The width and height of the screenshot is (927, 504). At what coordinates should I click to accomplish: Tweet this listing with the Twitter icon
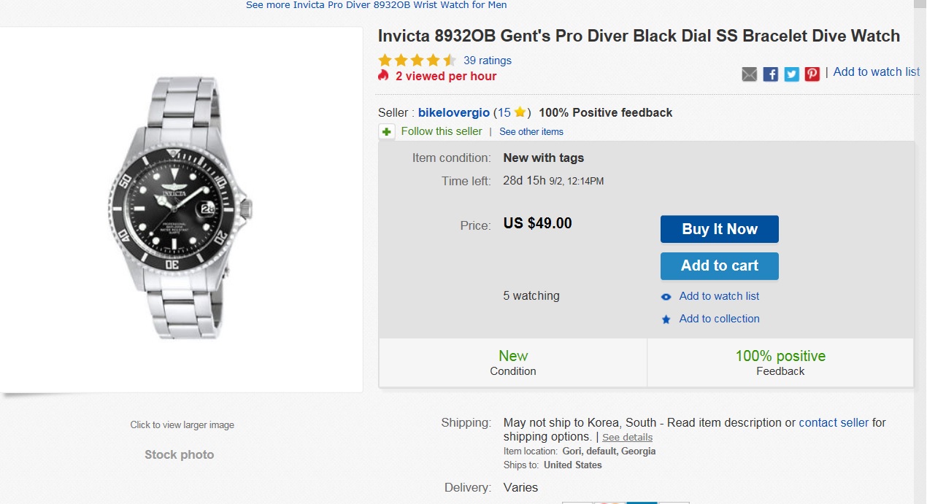pos(791,74)
